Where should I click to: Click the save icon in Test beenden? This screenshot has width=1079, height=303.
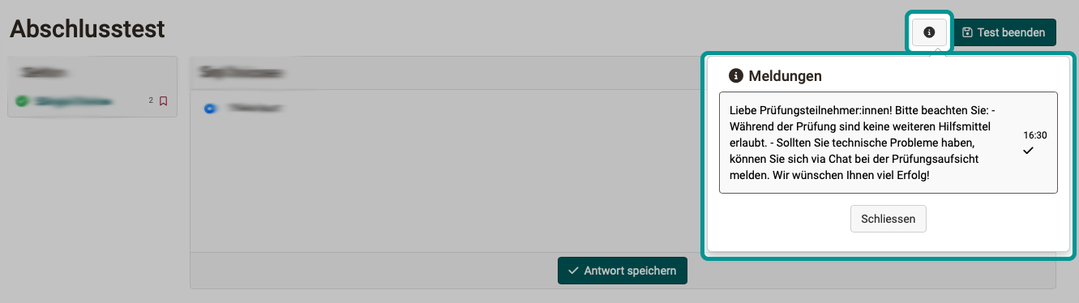(967, 32)
